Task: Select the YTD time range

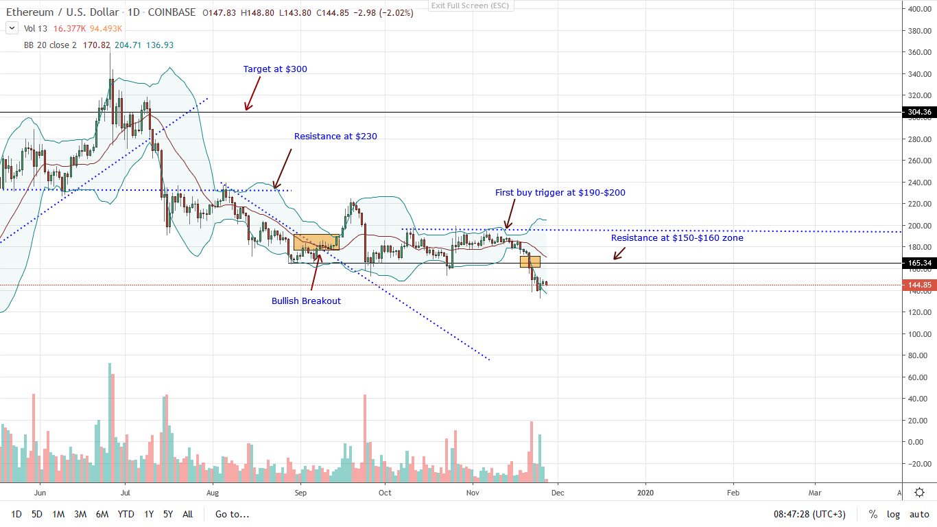Action: pos(126,514)
